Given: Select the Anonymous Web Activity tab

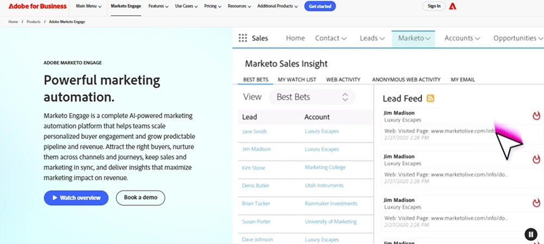Looking at the screenshot, I should [x=406, y=80].
